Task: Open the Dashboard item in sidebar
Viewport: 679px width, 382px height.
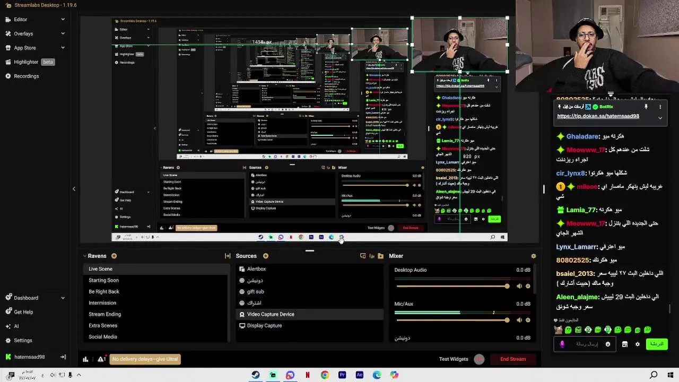Action: point(25,298)
